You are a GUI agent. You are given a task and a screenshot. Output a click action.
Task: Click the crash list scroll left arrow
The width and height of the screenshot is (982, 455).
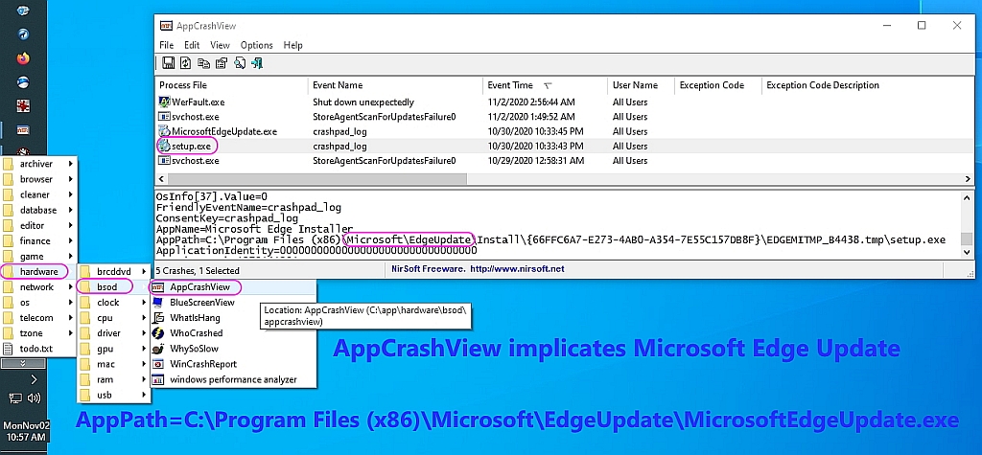click(160, 179)
